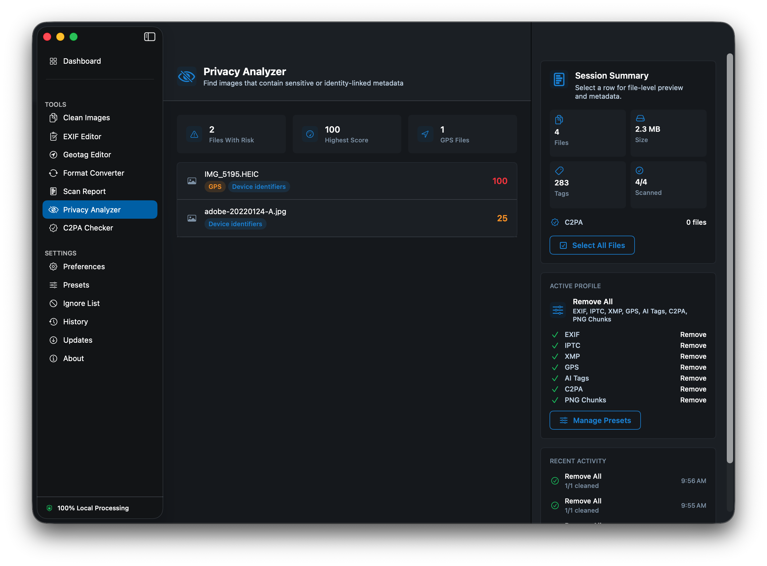Select the adobe-20220124-A.jpg row
Viewport: 767px width, 566px height.
coord(347,218)
